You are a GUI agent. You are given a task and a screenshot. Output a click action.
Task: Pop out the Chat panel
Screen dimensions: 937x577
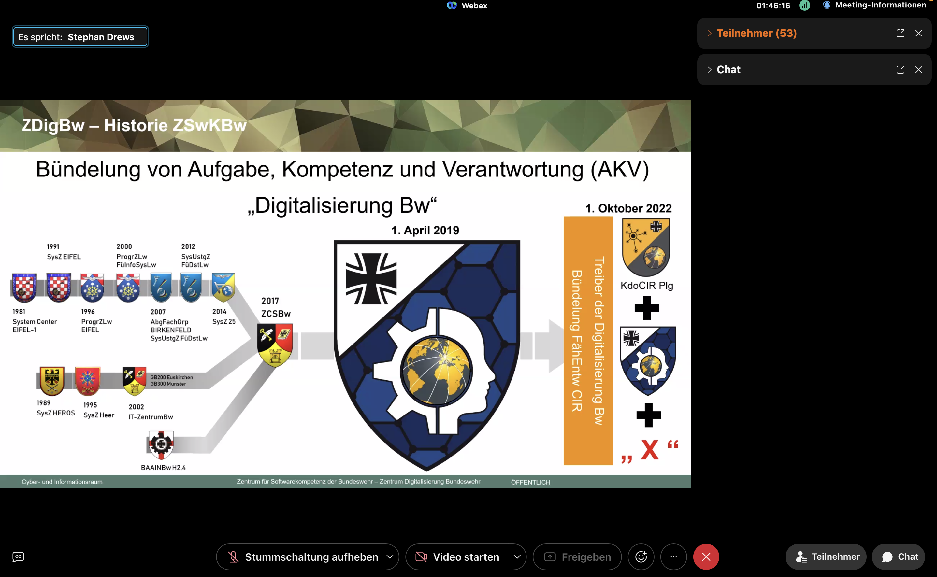point(900,69)
